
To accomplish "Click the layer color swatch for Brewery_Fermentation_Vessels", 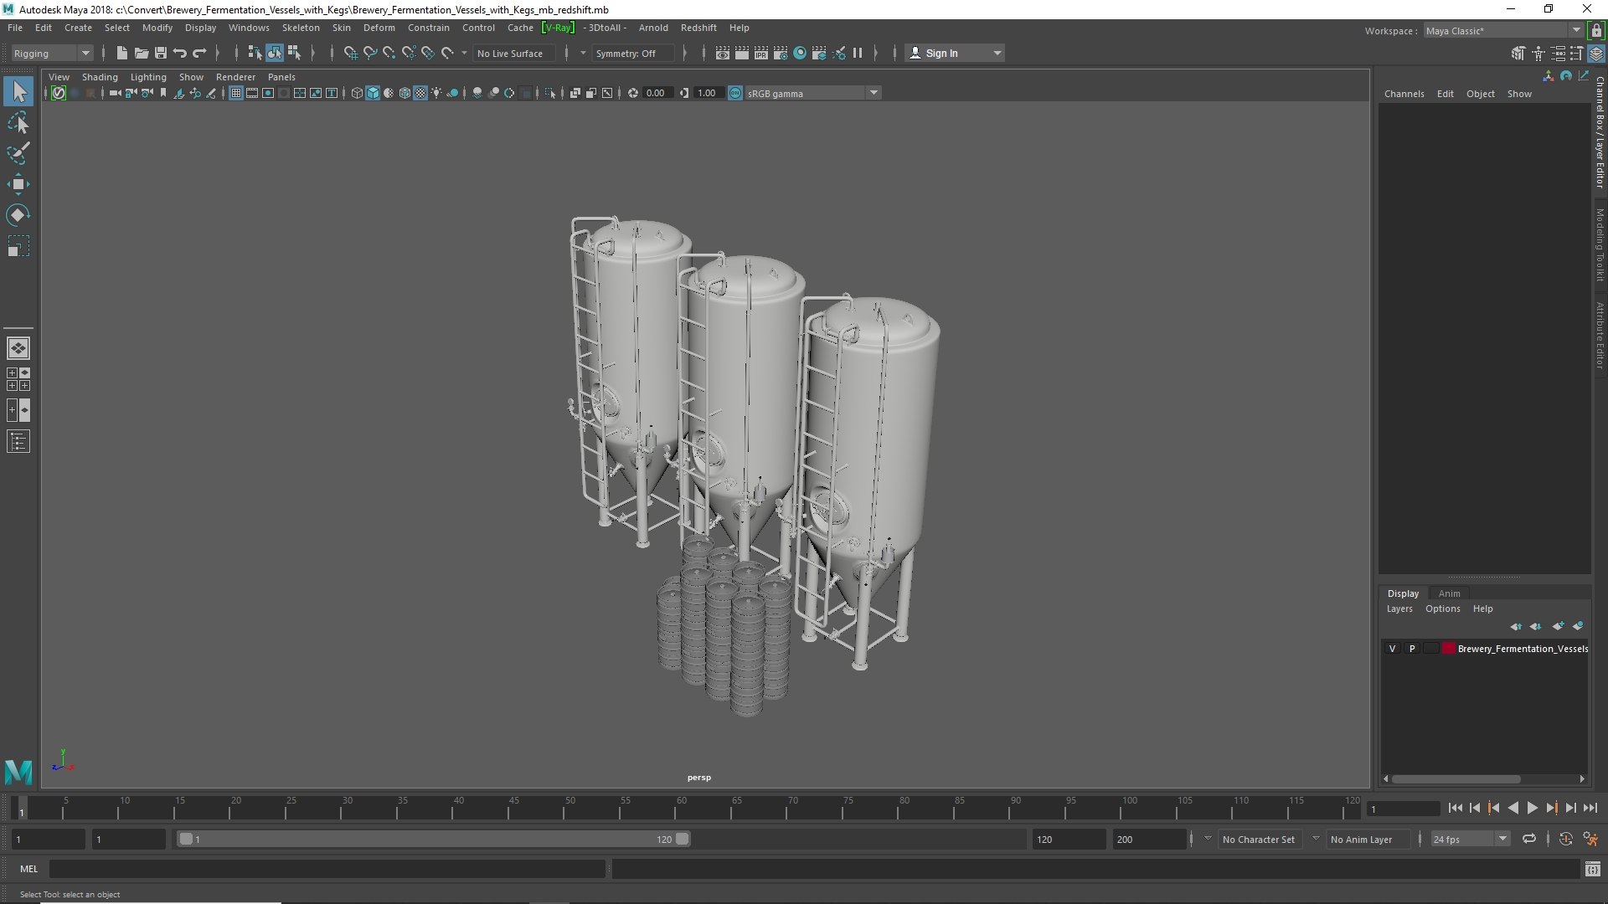I will point(1449,649).
